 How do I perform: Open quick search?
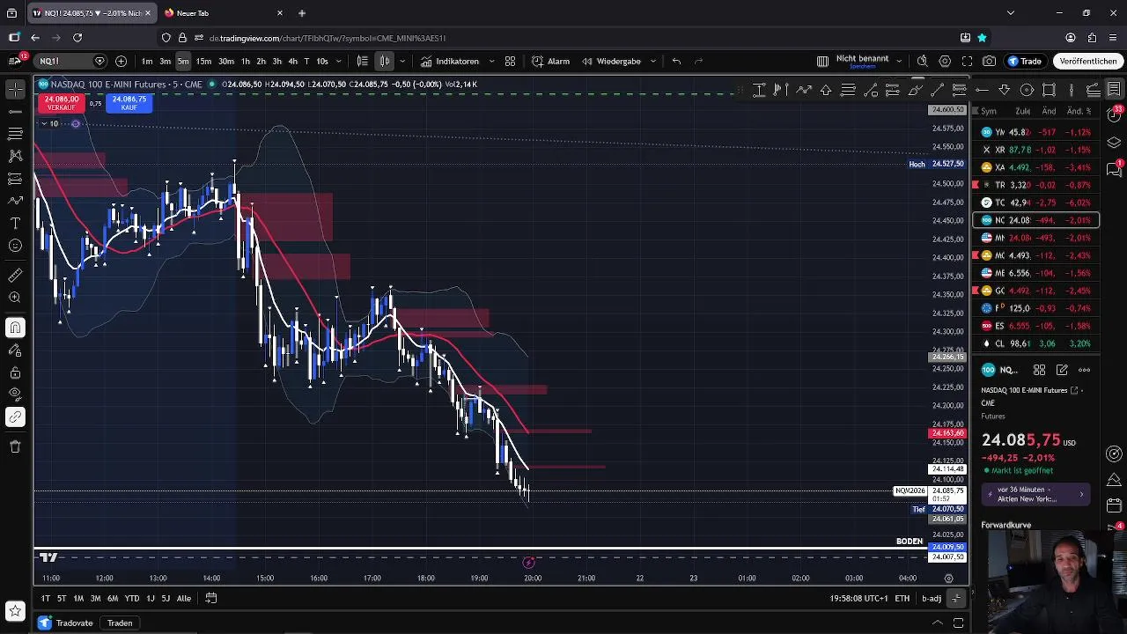[922, 61]
